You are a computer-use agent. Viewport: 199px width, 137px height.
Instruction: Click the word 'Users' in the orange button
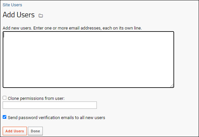point(19,131)
